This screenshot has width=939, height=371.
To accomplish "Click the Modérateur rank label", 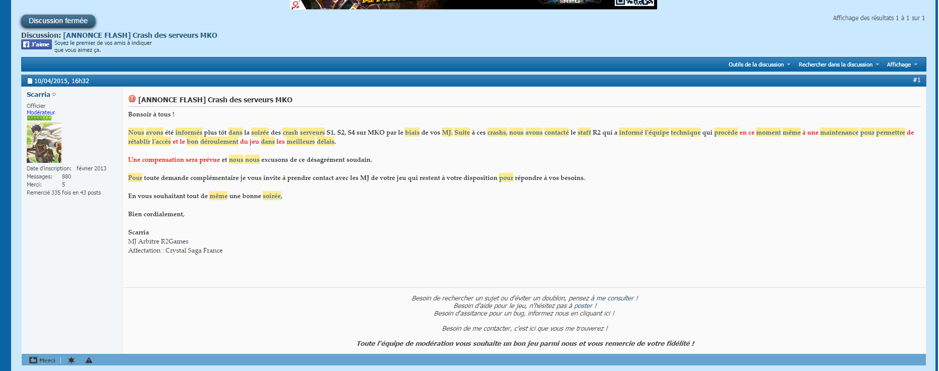I will 41,112.
